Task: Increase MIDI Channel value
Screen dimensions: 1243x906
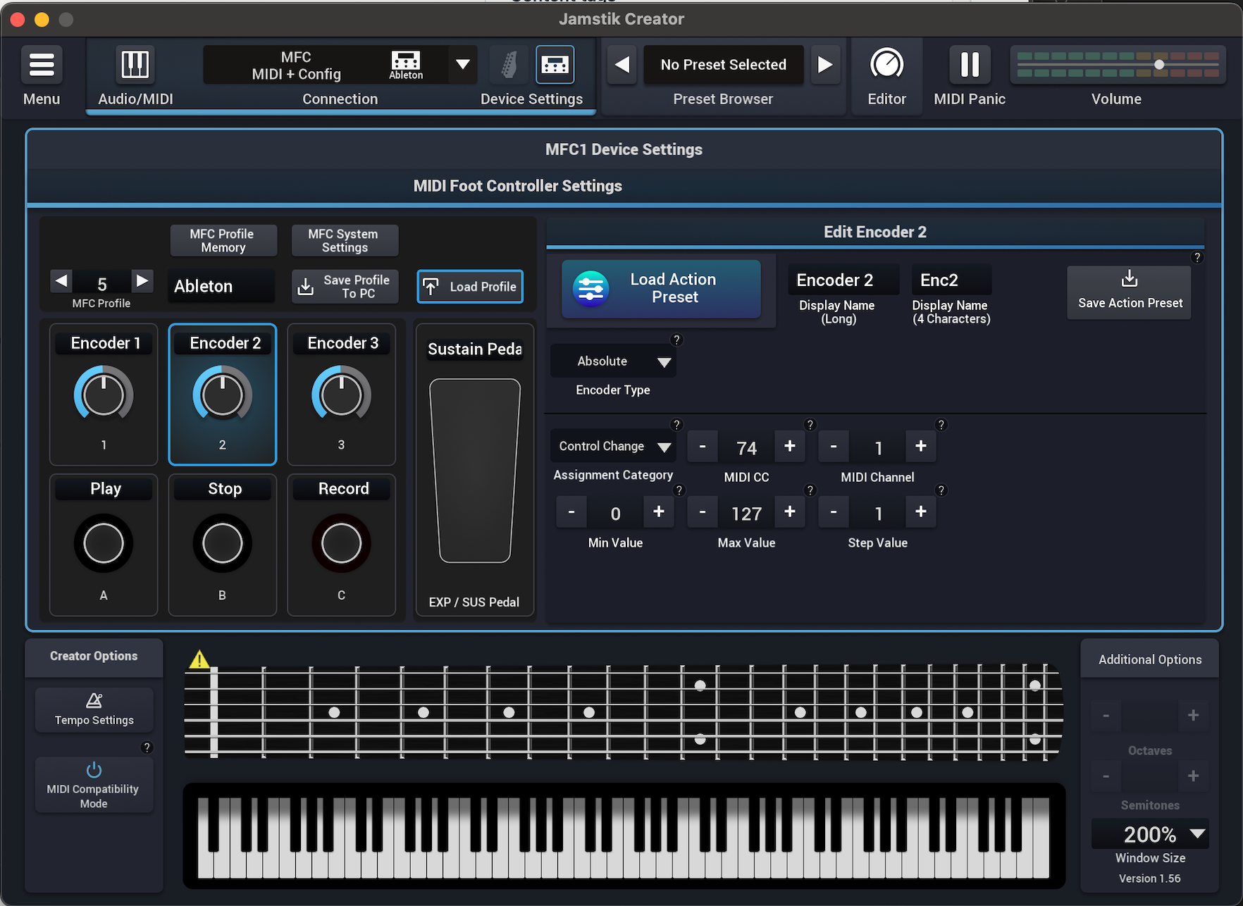Action: tap(921, 447)
